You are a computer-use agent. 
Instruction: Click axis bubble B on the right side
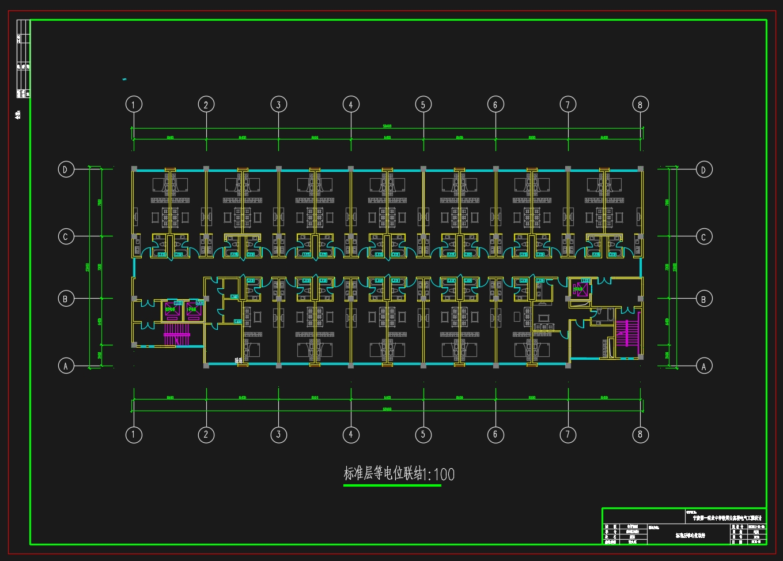coord(704,299)
